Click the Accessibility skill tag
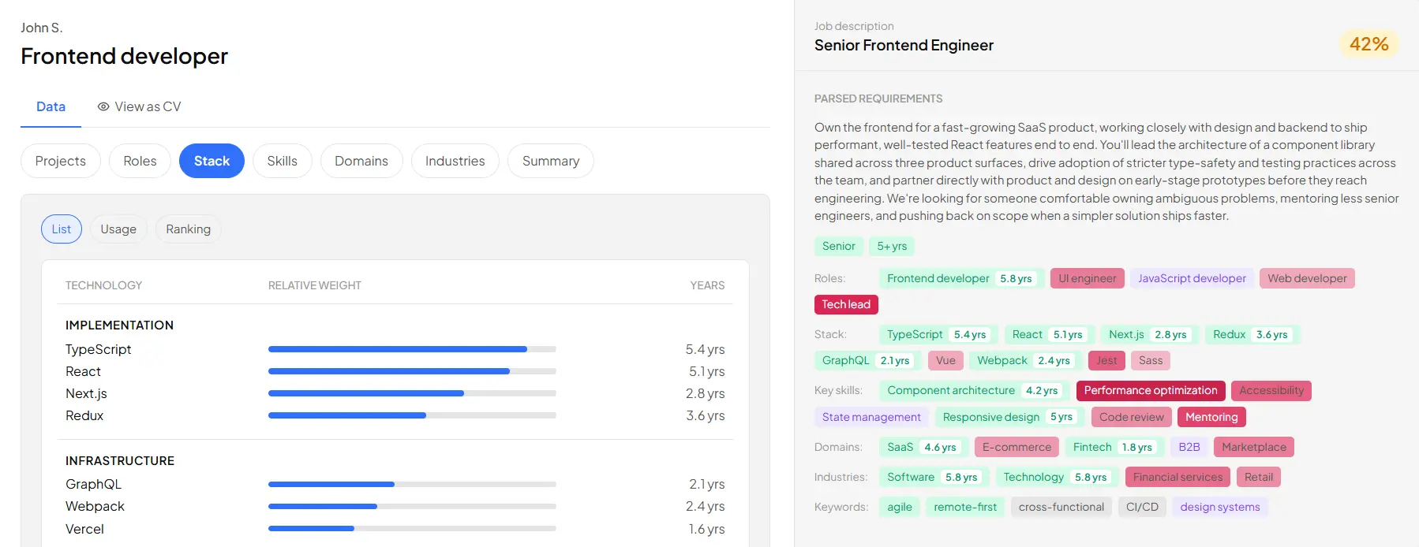Image resolution: width=1419 pixels, height=547 pixels. click(x=1271, y=390)
